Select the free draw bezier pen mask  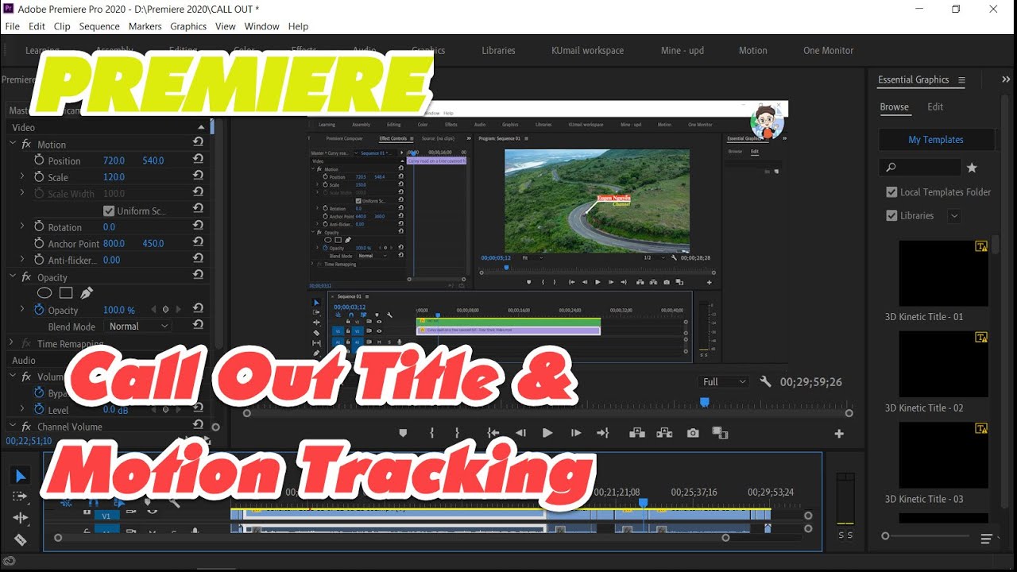[87, 293]
